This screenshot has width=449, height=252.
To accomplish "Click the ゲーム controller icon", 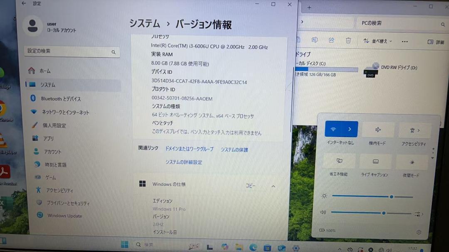I will click(38, 177).
